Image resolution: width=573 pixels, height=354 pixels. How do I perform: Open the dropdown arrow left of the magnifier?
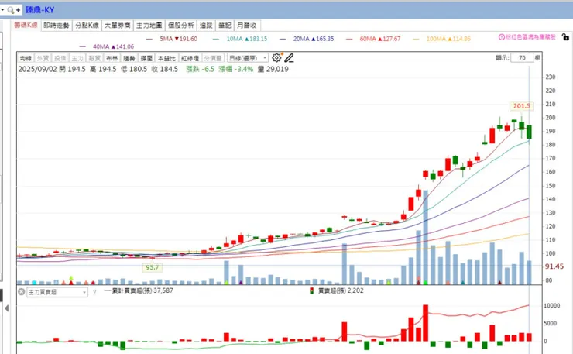click(x=2, y=10)
